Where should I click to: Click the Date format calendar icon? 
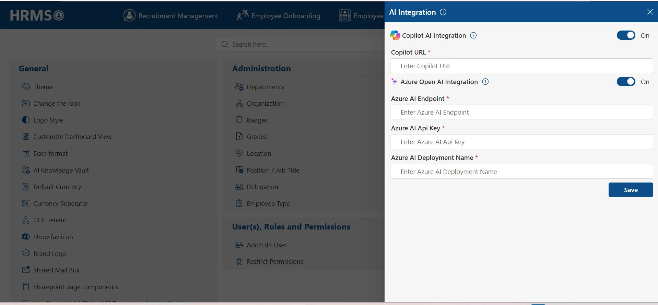click(26, 153)
